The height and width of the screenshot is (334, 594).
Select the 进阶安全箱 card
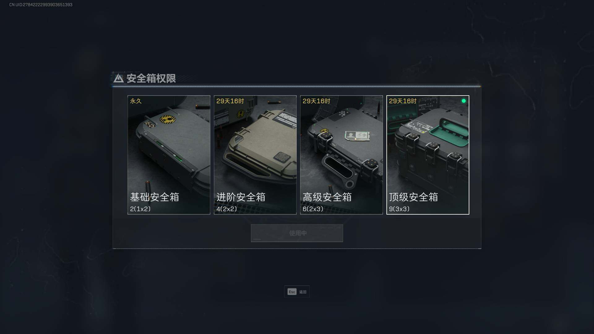tap(255, 155)
